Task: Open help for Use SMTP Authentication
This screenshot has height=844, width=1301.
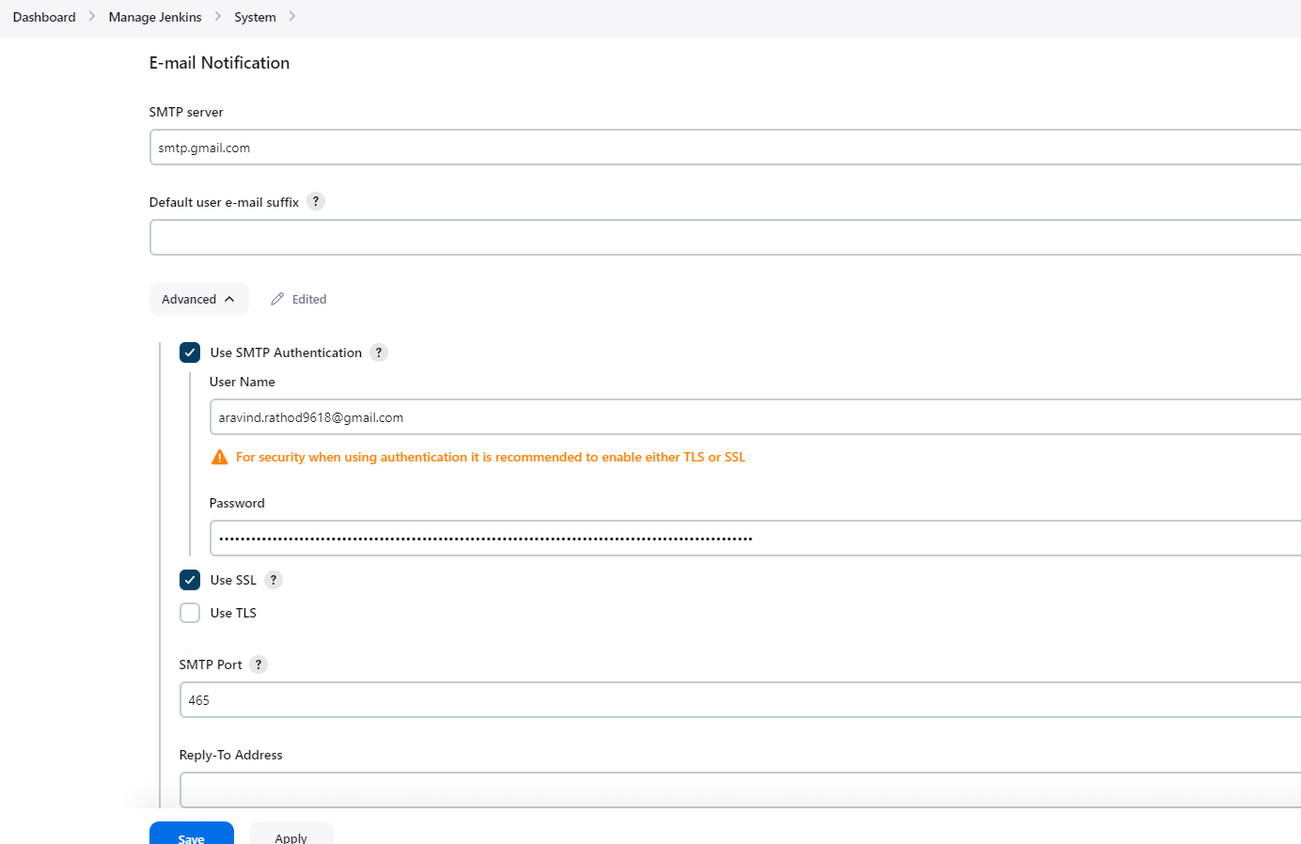Action: coord(379,352)
